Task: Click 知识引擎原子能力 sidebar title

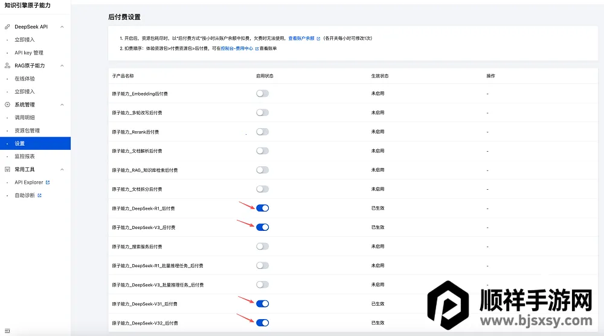Action: click(27, 5)
